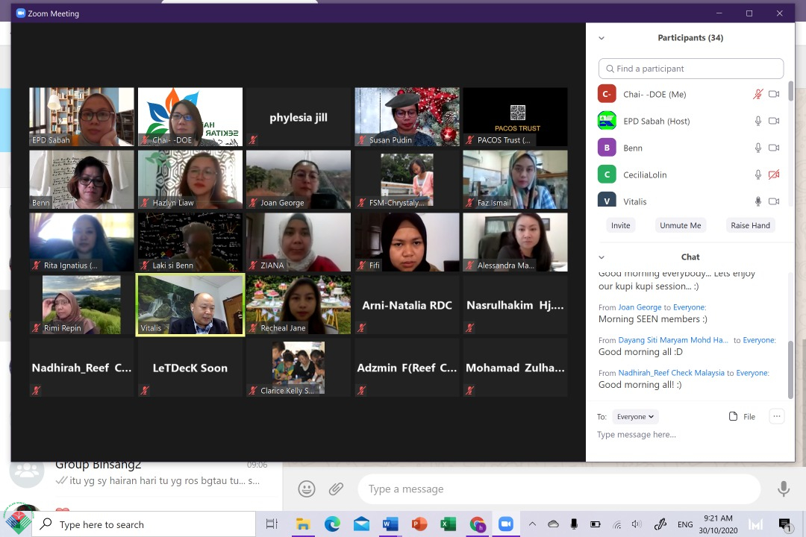The image size is (806, 537).
Task: Open the Mail app from the taskbar
Action: coord(361,524)
